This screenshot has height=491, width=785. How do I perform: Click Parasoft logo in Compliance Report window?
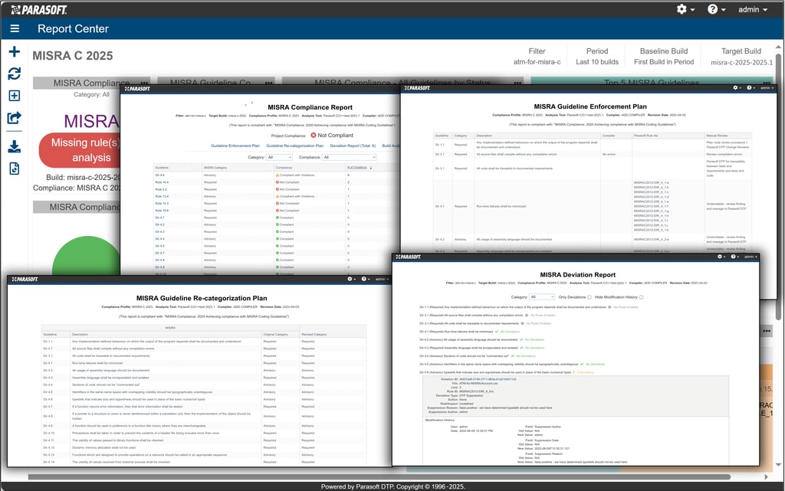(137, 89)
